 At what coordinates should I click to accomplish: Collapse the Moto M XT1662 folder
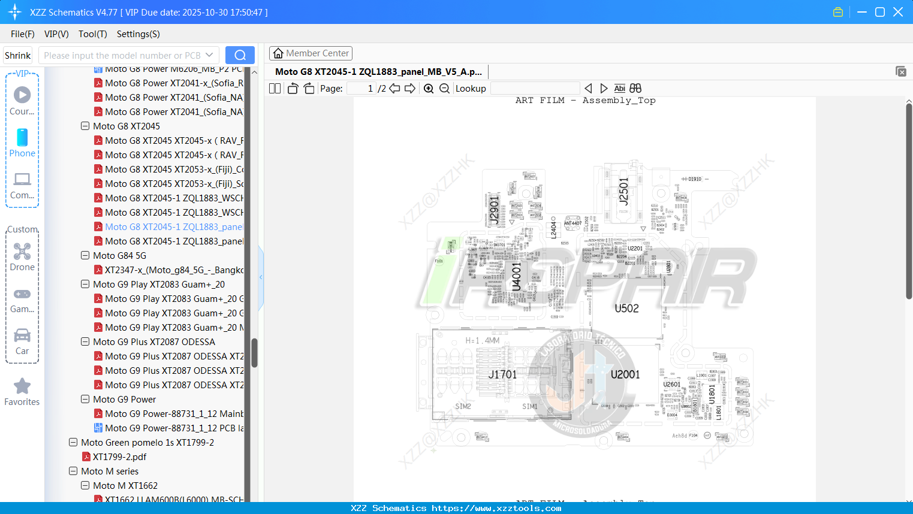(x=85, y=486)
